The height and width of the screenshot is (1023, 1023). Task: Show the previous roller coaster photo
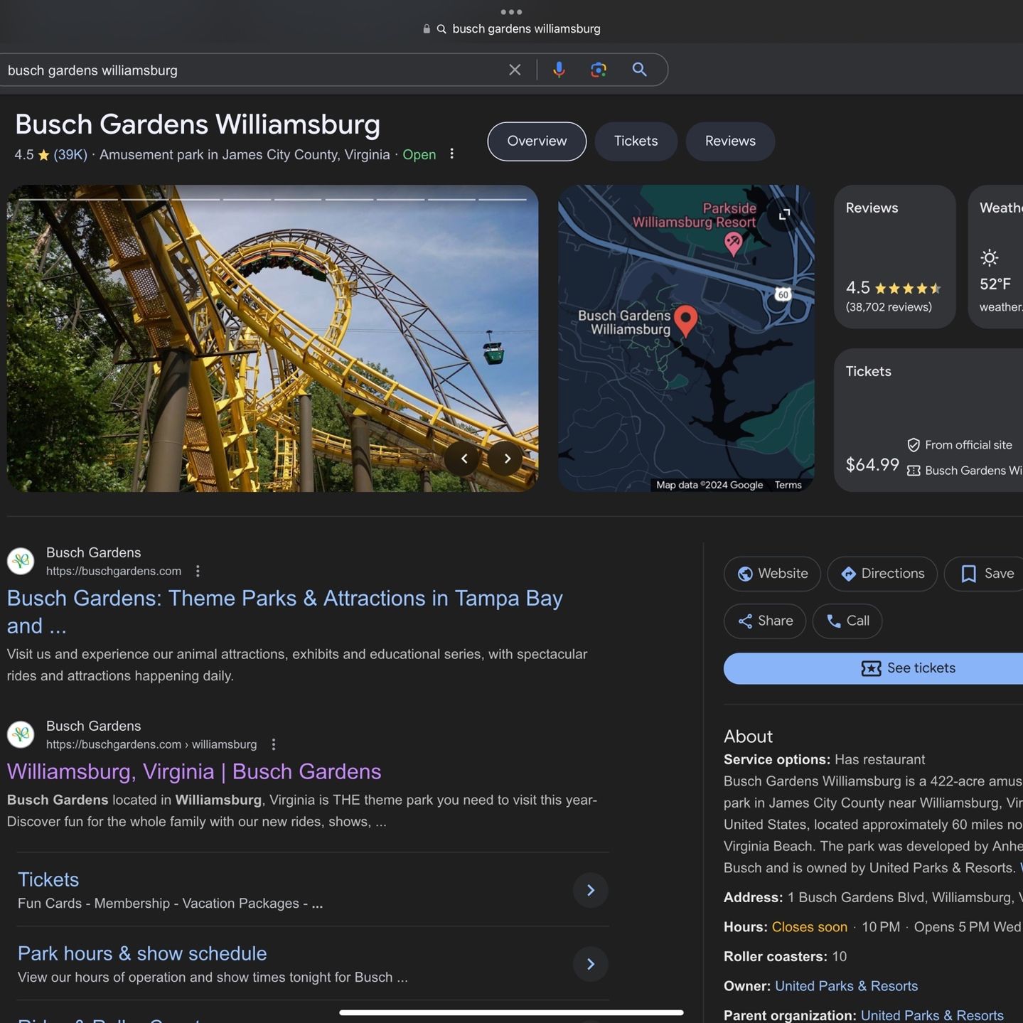[x=464, y=459]
